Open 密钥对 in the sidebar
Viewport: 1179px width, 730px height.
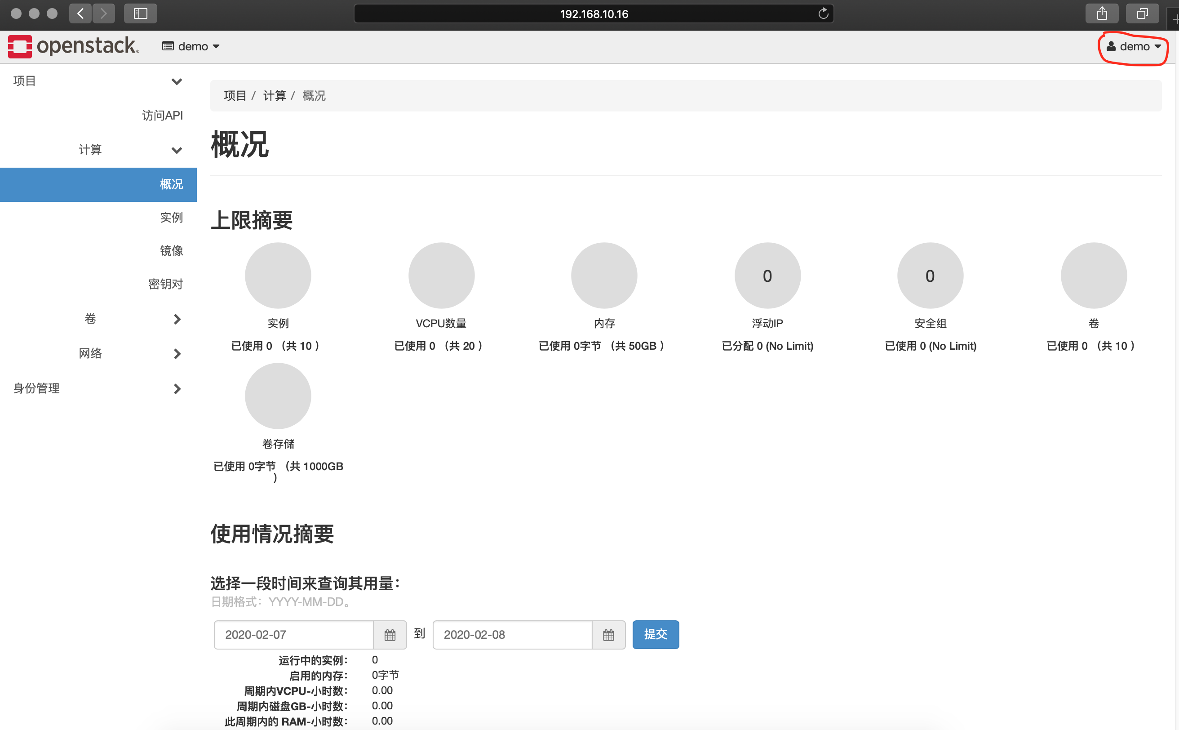(165, 284)
